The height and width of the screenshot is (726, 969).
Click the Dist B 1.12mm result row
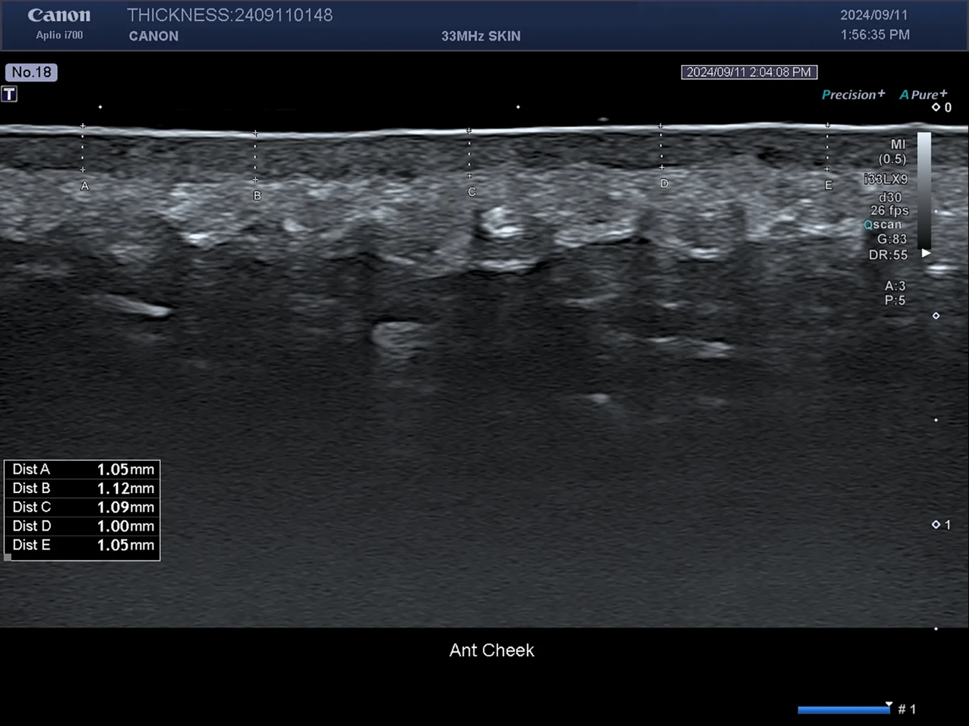(x=82, y=488)
